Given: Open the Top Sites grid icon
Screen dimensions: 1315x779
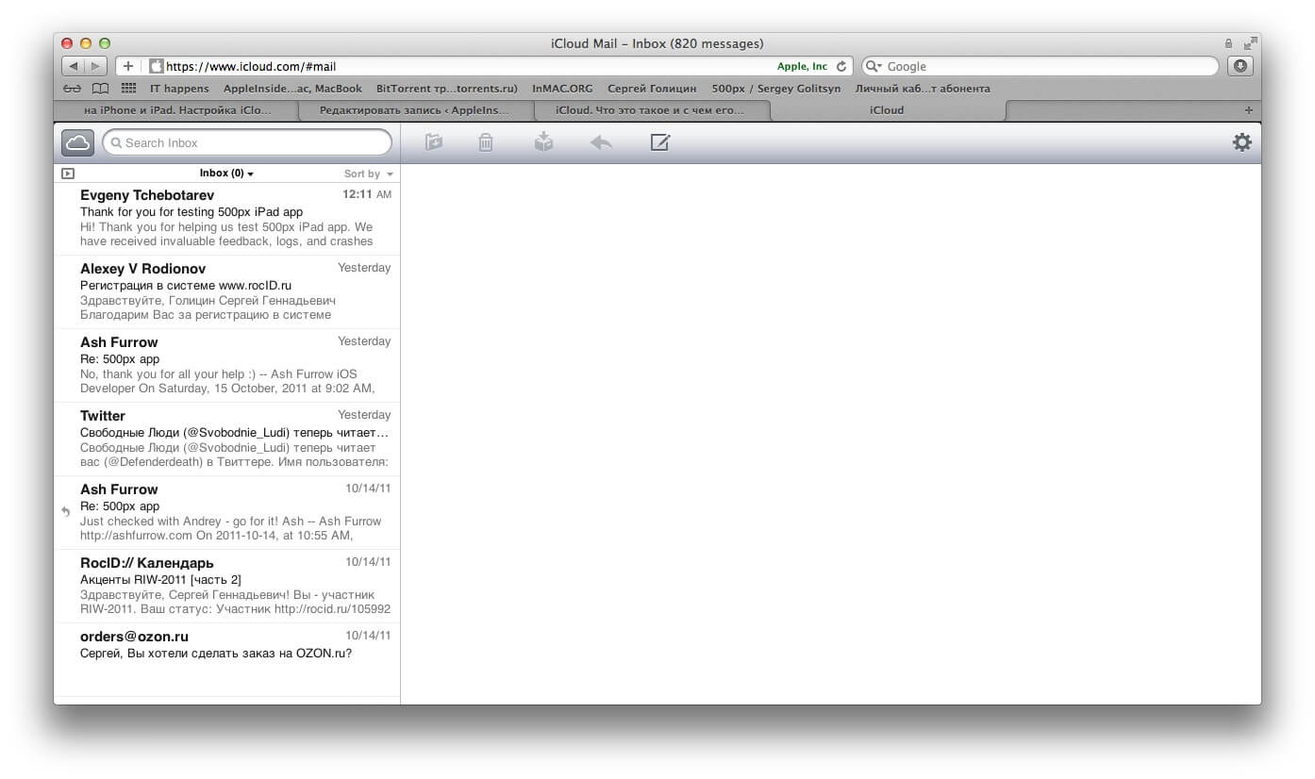Looking at the screenshot, I should [128, 89].
